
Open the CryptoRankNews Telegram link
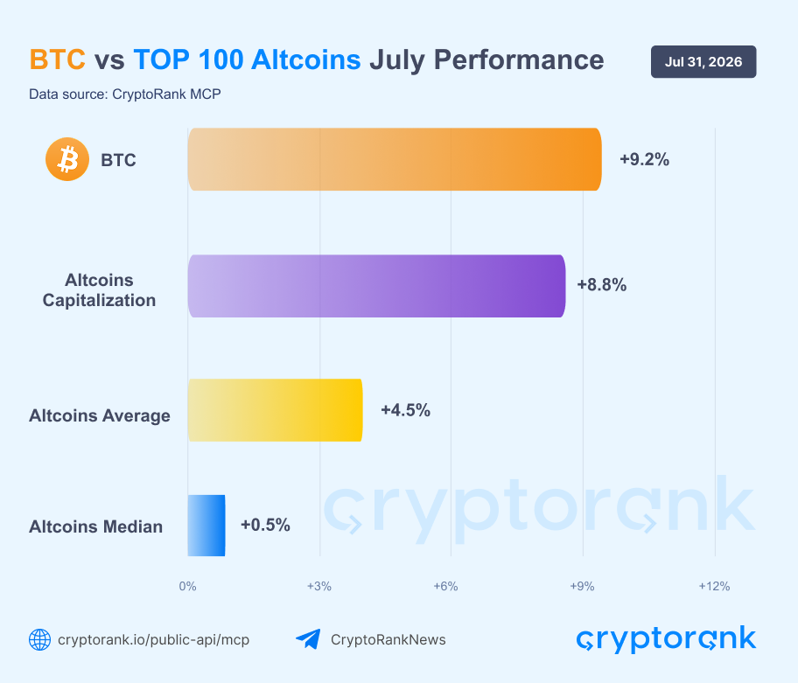pyautogui.click(x=388, y=640)
